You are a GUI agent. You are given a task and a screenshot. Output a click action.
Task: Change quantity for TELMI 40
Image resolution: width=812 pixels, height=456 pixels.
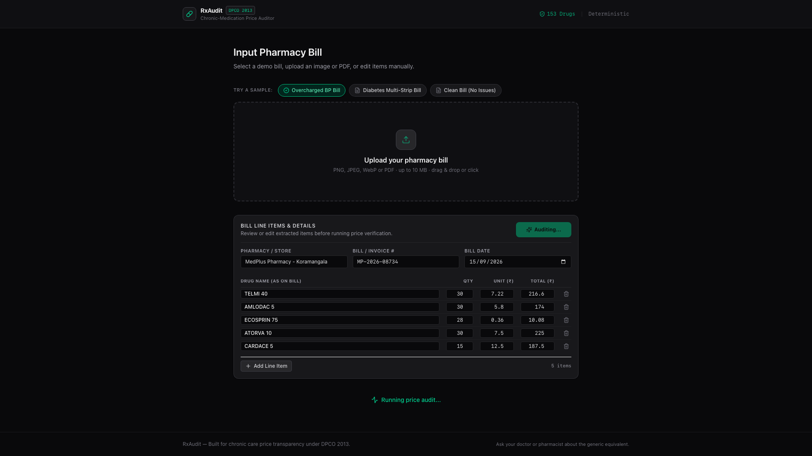(460, 294)
